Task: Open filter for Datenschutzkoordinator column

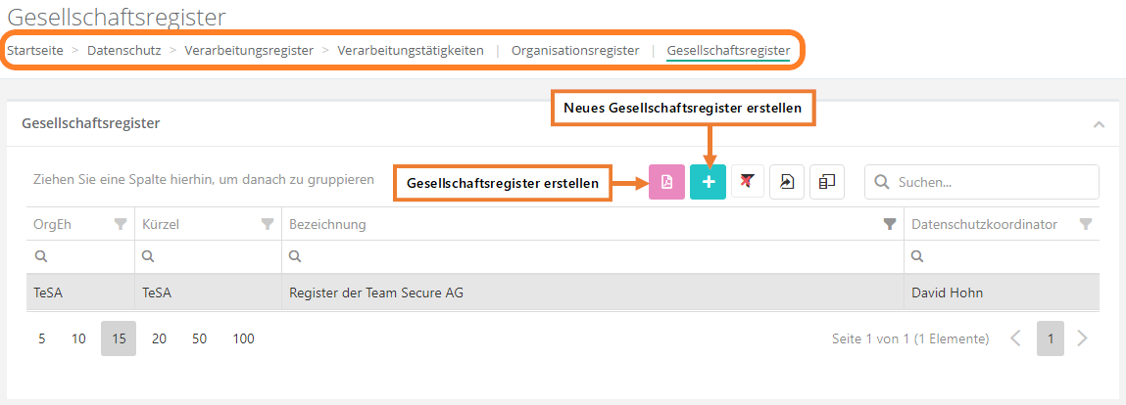Action: click(x=1085, y=225)
